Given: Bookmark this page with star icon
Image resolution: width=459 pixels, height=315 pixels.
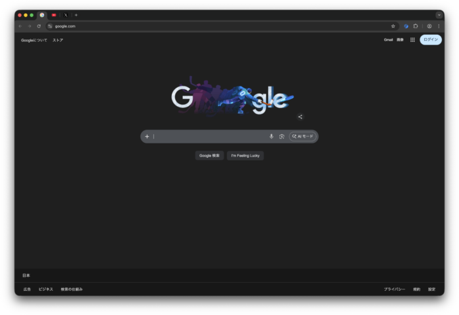Looking at the screenshot, I should (x=393, y=26).
